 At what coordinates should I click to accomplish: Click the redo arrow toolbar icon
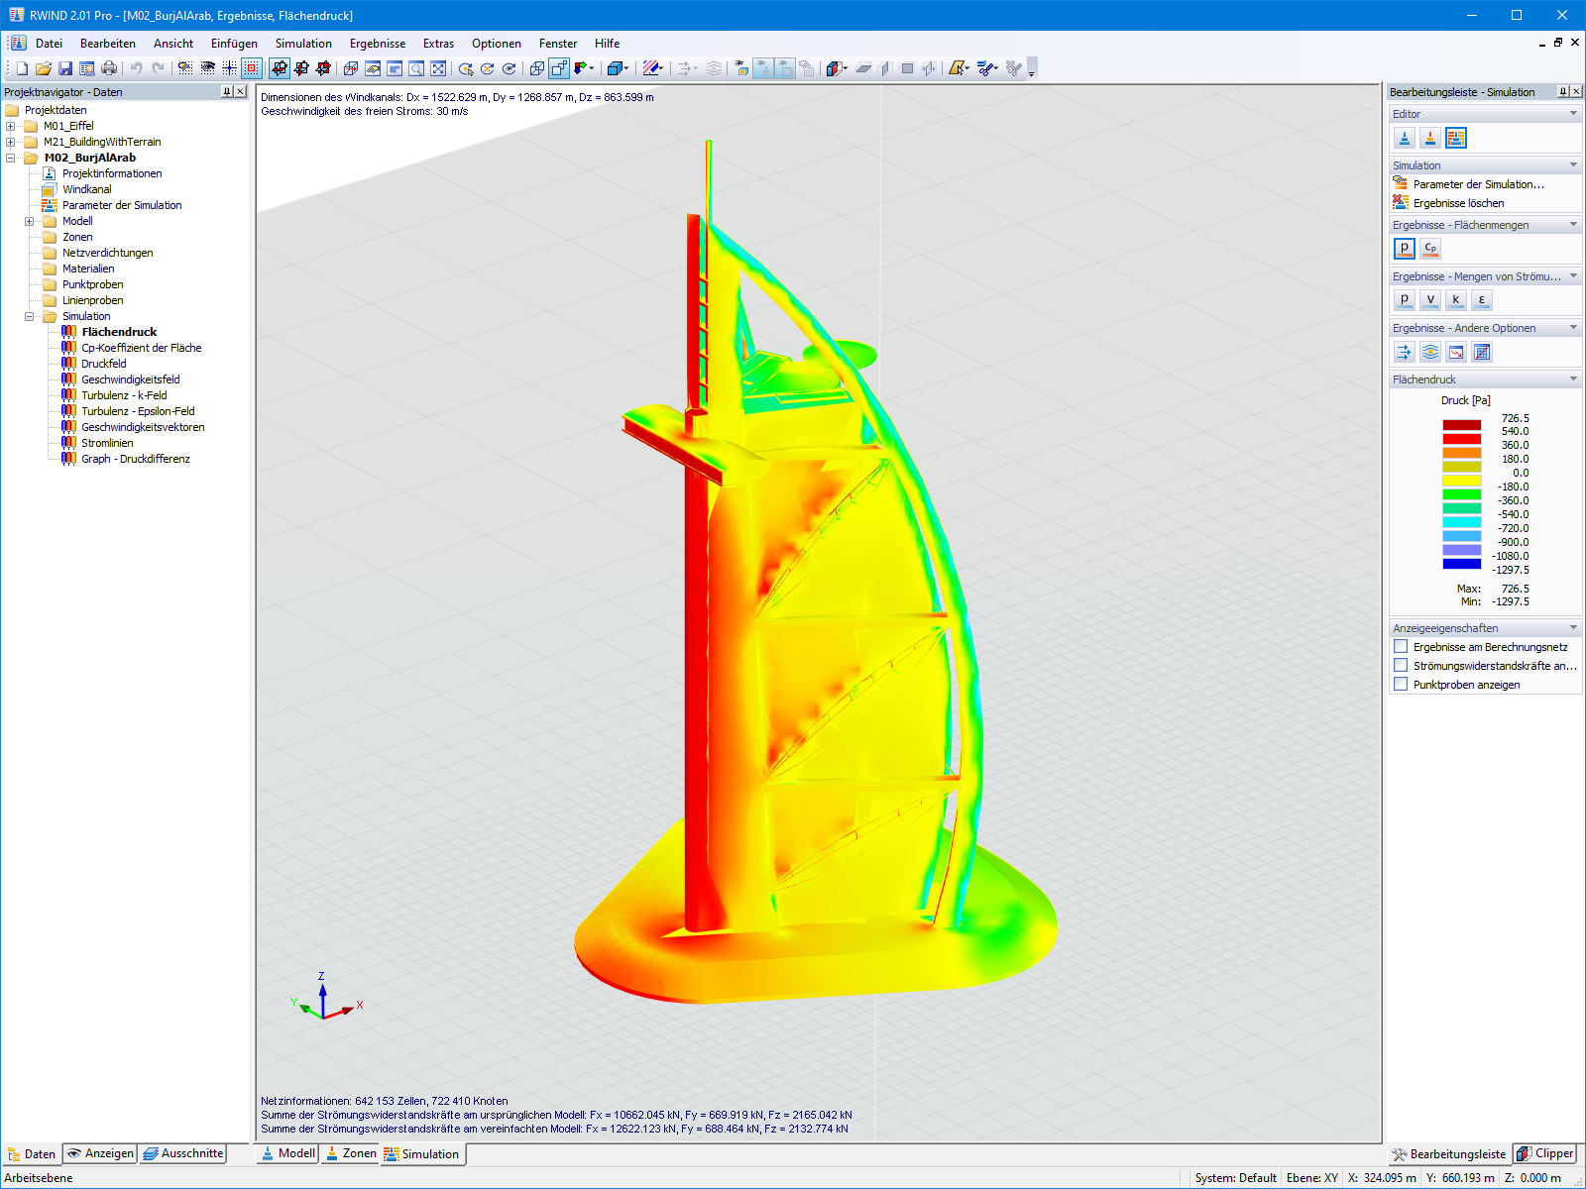coord(158,68)
